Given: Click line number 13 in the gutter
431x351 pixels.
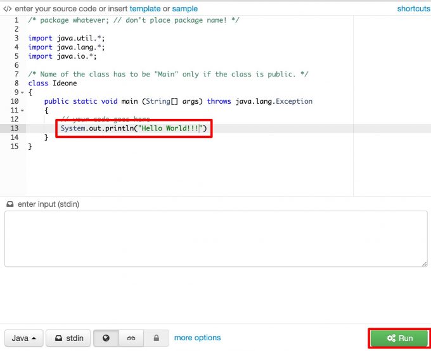Looking at the screenshot, I should (x=14, y=129).
